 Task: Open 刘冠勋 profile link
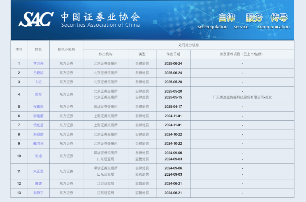(38, 134)
